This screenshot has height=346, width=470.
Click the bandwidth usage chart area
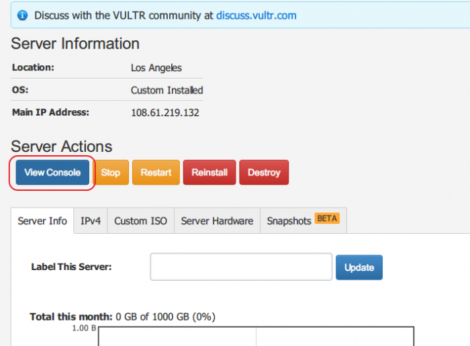point(256,337)
